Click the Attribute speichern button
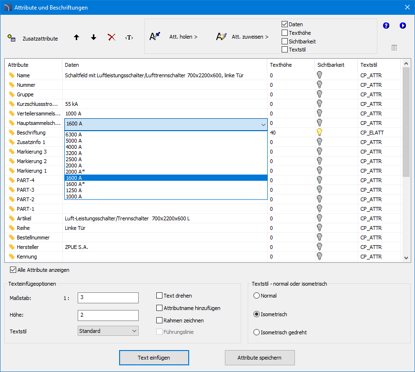The image size is (415, 372). pyautogui.click(x=260, y=357)
